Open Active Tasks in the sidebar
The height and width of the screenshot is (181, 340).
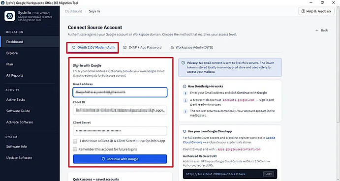click(x=30, y=100)
